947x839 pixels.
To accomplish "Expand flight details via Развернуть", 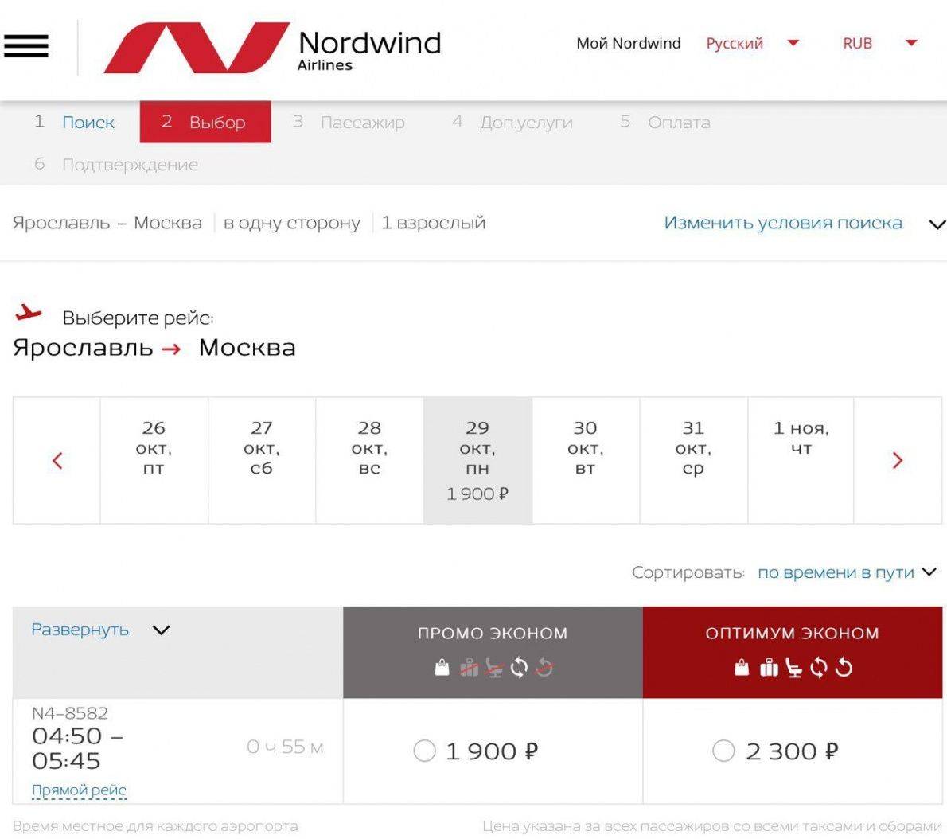I will coord(100,630).
